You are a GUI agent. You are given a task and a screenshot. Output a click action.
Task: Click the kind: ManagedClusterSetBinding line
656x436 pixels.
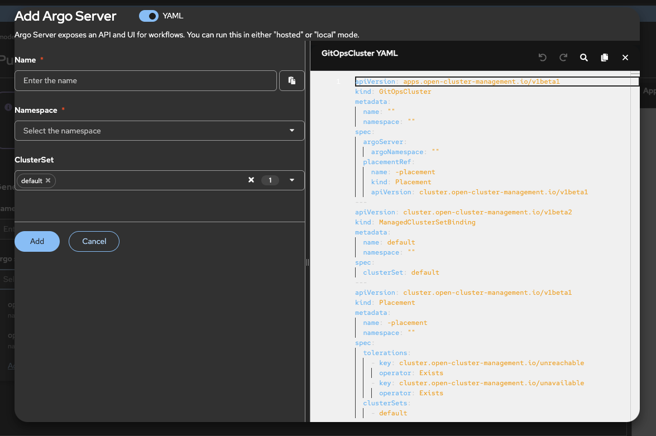pyautogui.click(x=415, y=222)
